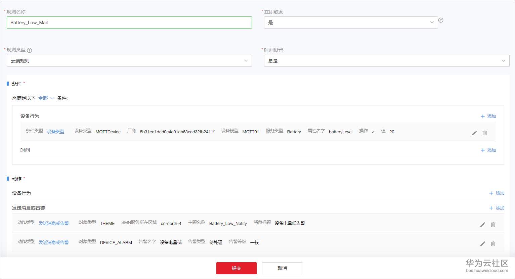Click the Battery service type value

(294, 132)
